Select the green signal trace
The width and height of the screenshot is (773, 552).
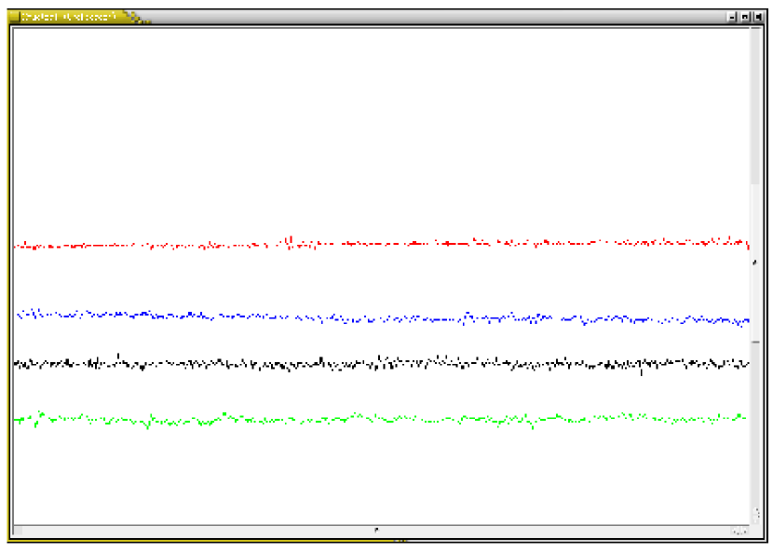pos(380,420)
